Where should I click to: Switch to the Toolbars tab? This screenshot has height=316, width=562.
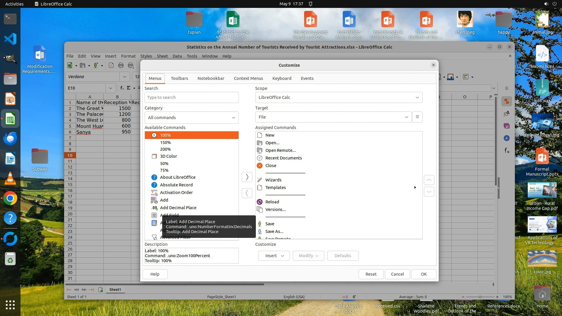click(x=179, y=78)
